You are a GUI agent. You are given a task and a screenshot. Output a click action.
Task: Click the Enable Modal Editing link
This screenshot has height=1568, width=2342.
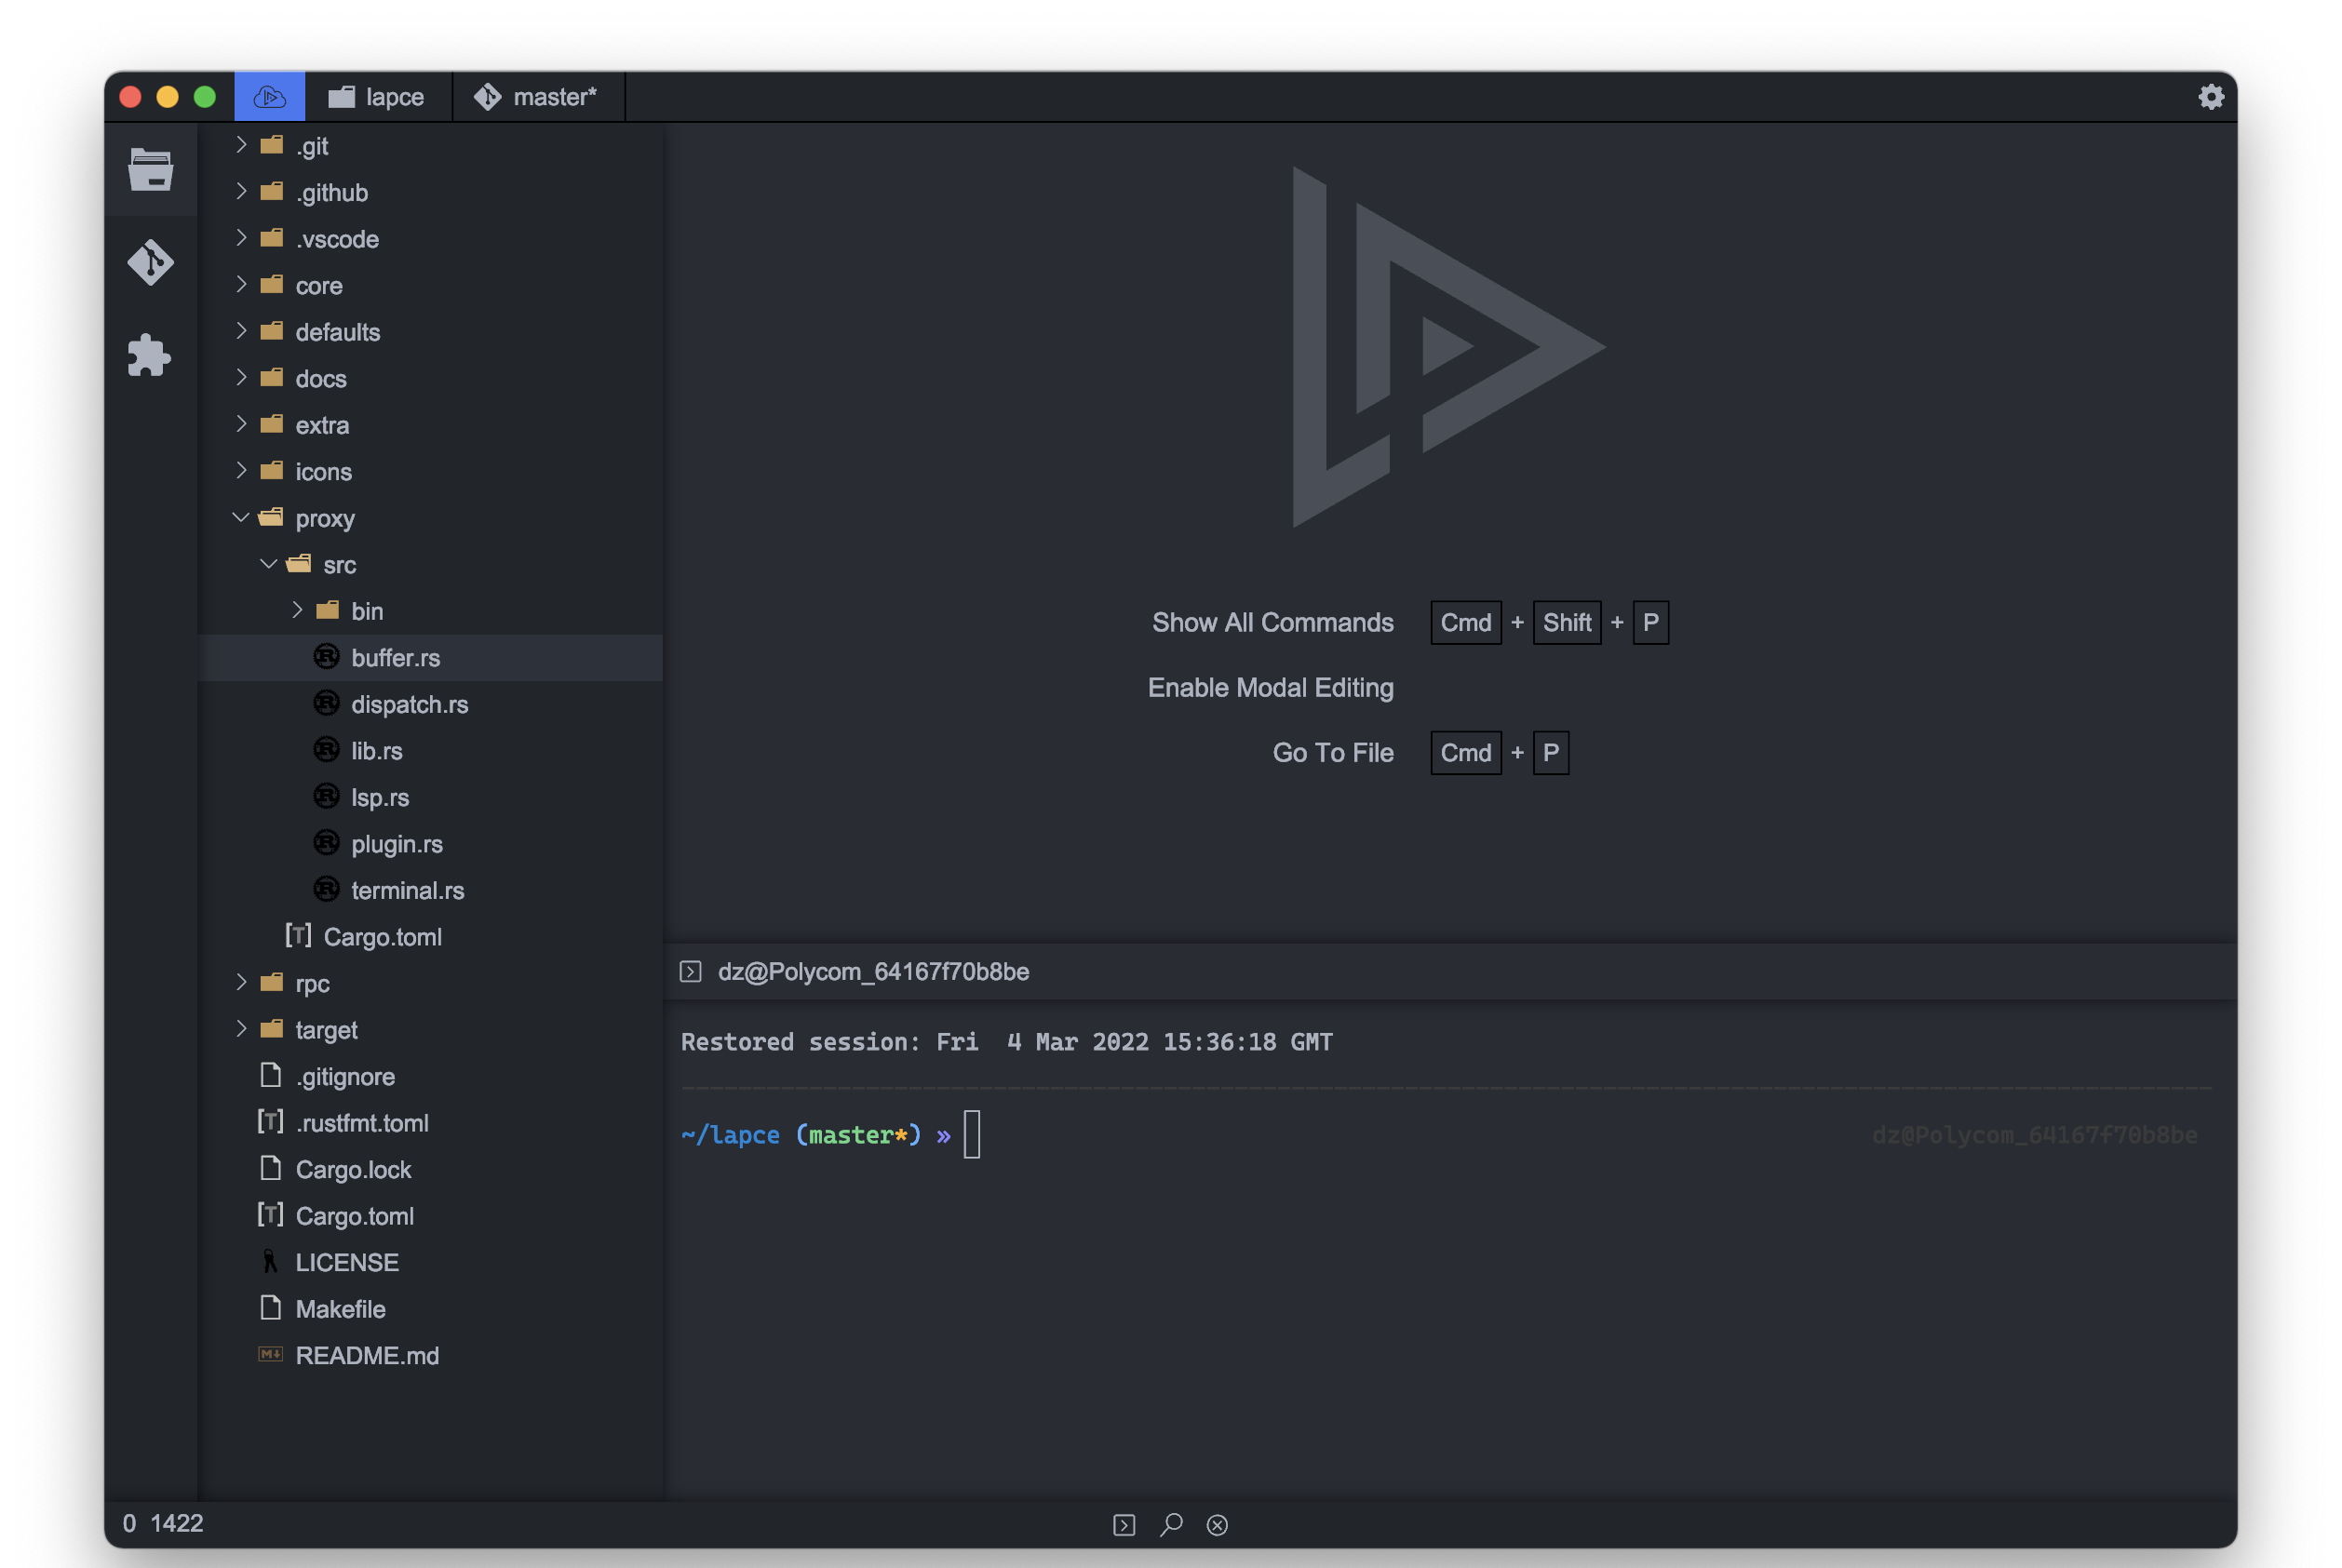[x=1270, y=688]
